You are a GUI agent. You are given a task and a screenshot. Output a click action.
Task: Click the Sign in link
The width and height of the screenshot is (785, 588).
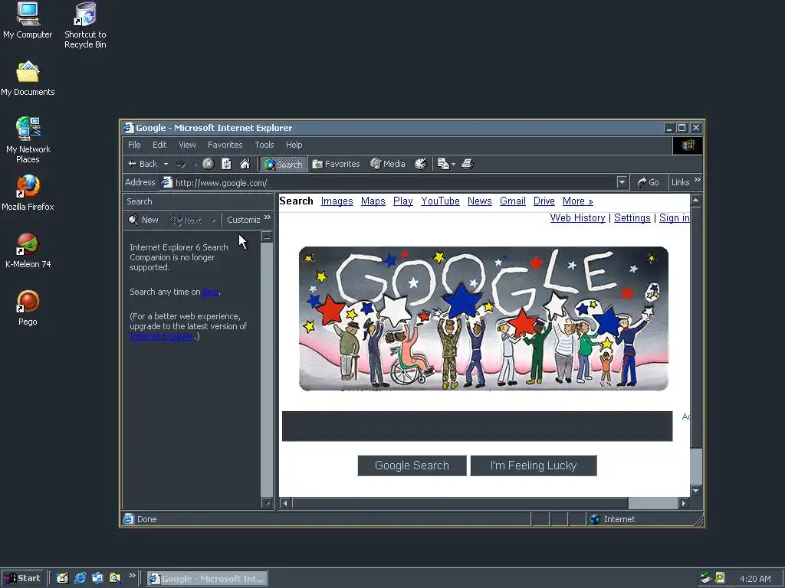675,218
